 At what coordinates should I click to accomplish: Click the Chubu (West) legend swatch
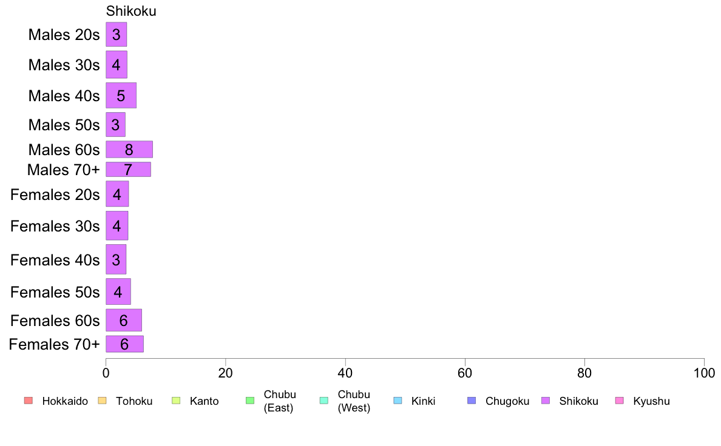click(323, 401)
